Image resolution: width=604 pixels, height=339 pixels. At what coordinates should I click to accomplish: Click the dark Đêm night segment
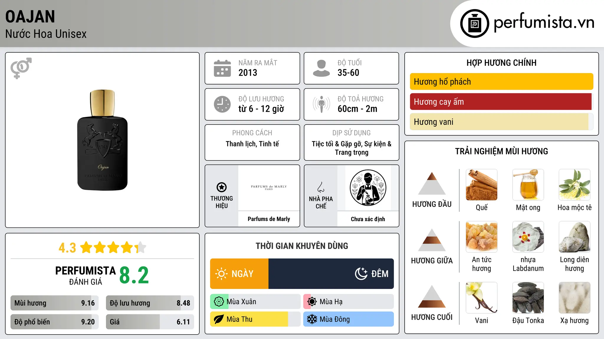pyautogui.click(x=331, y=274)
